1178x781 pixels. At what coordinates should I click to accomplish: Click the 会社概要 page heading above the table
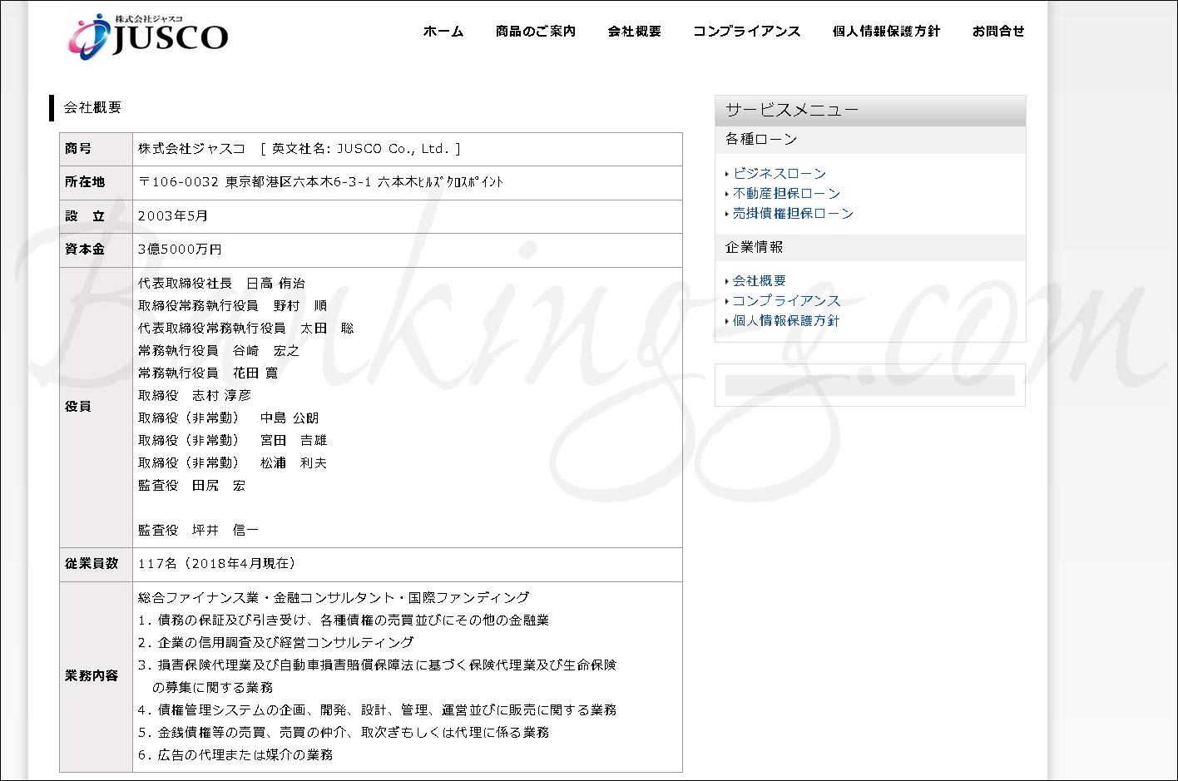pos(92,108)
